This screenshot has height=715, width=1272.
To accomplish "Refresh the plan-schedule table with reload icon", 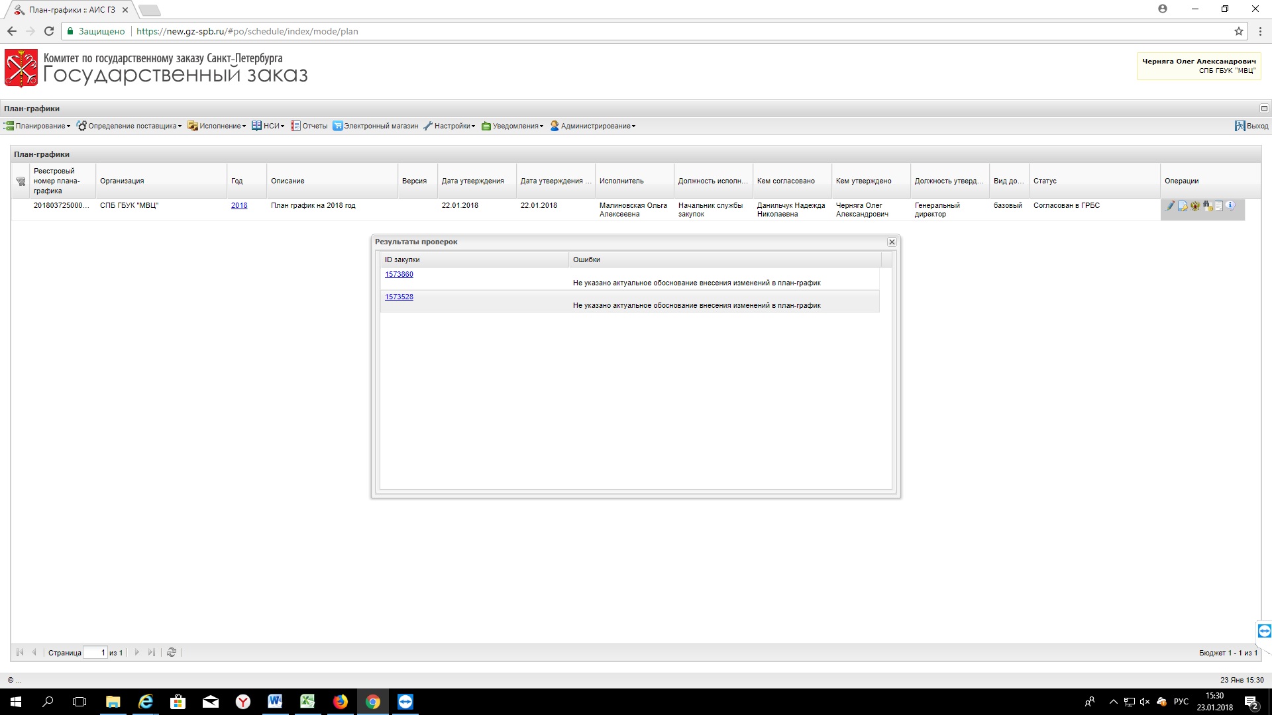I will coord(171,652).
